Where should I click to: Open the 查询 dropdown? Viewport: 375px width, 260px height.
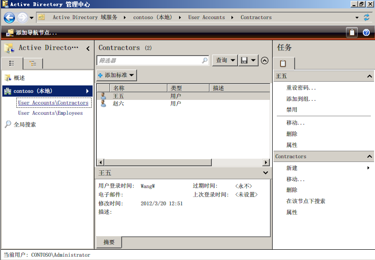coord(225,60)
